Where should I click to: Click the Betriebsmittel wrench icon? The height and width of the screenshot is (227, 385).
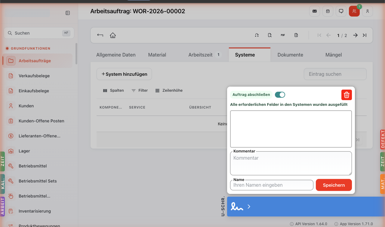point(11,166)
